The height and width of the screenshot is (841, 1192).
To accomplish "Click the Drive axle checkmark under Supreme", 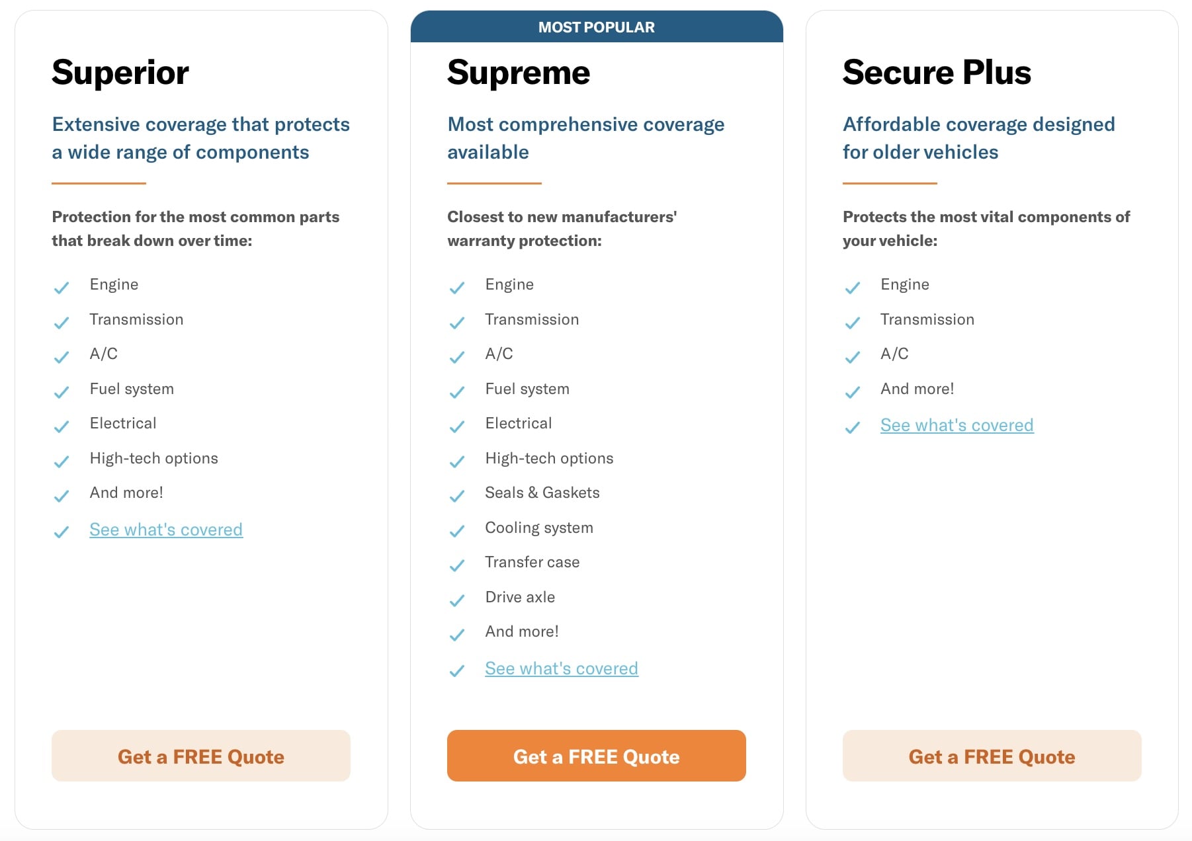I will [458, 600].
